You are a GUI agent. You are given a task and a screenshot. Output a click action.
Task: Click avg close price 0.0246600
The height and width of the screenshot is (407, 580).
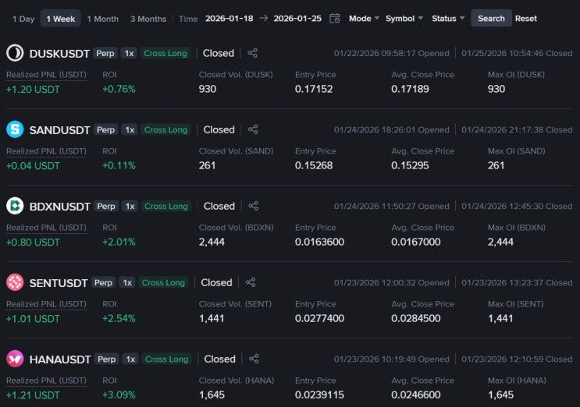point(416,395)
